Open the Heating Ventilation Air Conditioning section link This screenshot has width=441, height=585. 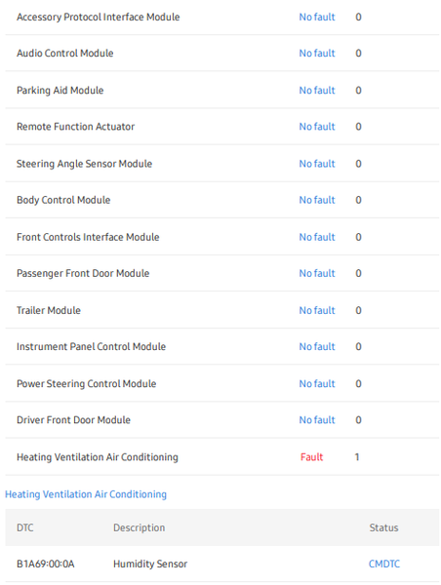[86, 494]
